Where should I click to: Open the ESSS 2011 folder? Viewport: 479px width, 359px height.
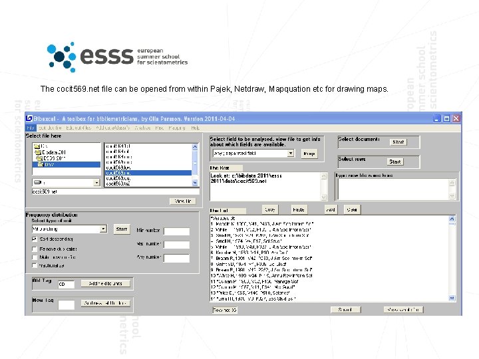(51, 158)
